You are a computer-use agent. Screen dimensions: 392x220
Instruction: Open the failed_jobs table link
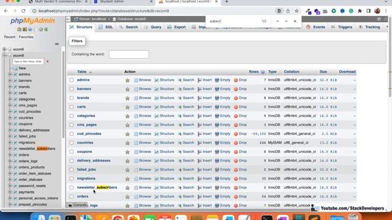coord(86,170)
